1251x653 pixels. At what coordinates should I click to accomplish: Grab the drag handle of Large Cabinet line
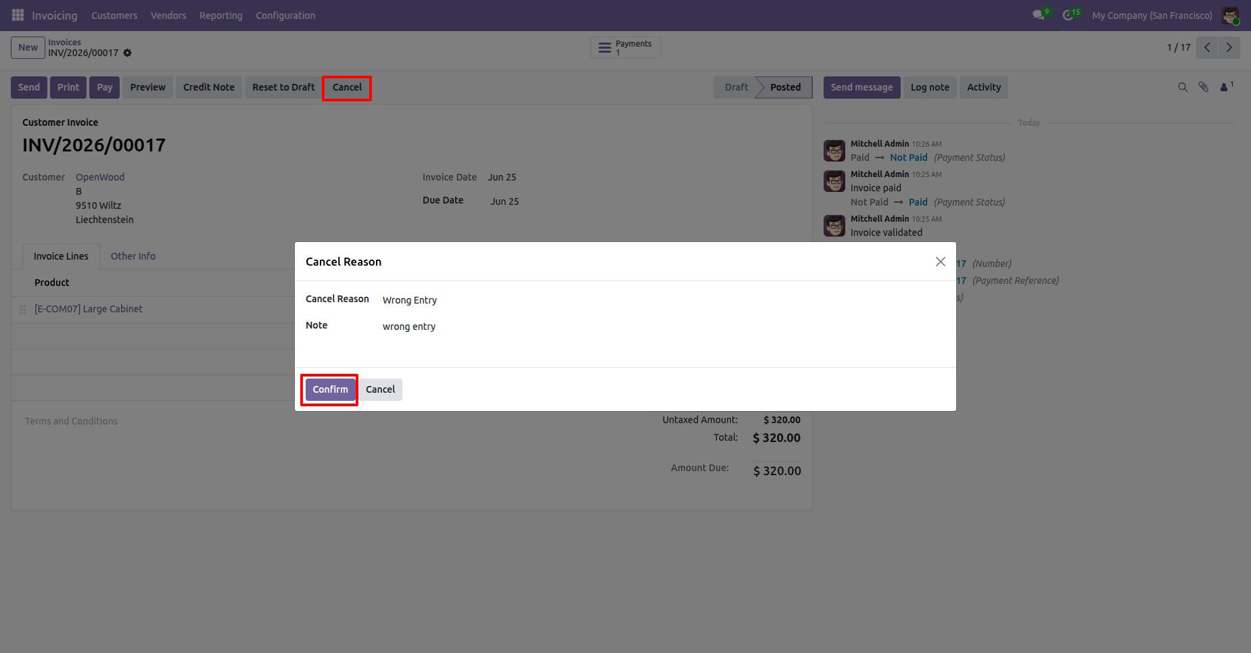(x=22, y=310)
